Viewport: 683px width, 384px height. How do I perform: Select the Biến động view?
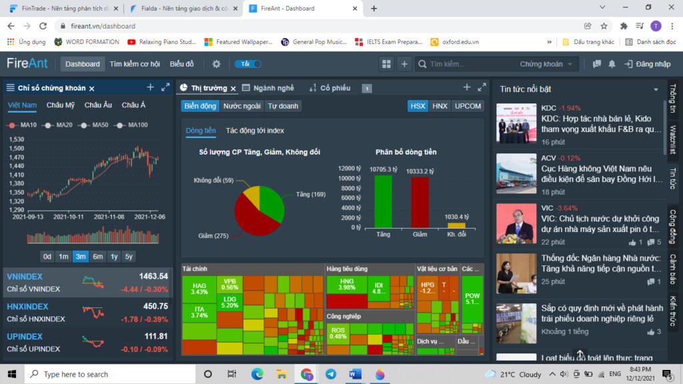(200, 106)
